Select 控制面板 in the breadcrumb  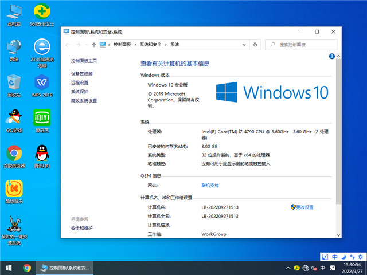tap(122, 45)
